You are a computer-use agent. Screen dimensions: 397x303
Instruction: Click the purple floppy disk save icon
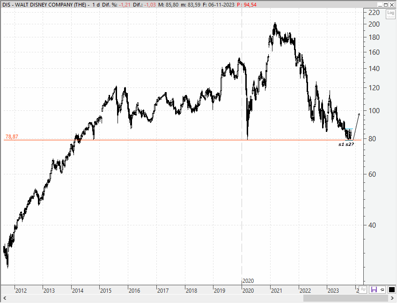click(x=374, y=289)
